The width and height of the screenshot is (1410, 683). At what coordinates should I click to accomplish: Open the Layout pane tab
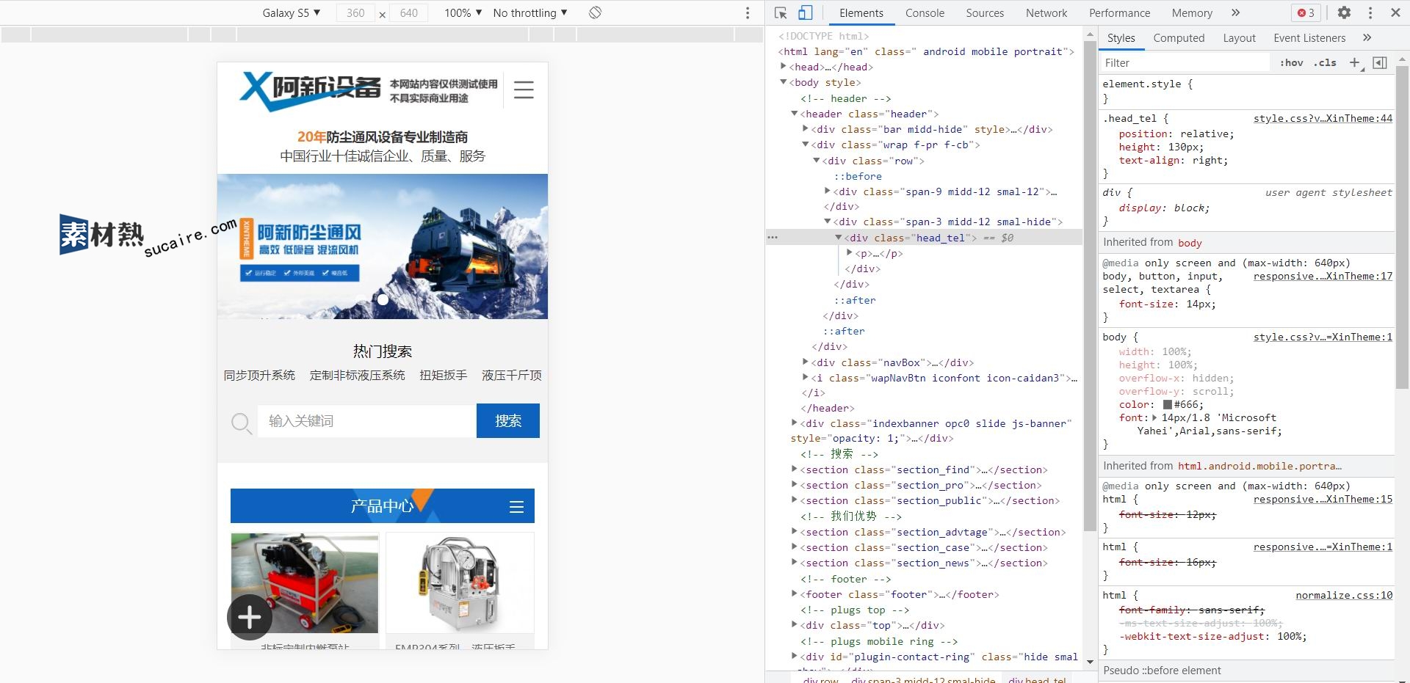point(1239,38)
